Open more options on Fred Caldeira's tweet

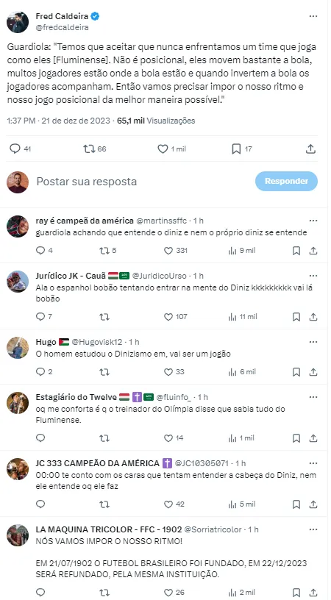pos(313,16)
